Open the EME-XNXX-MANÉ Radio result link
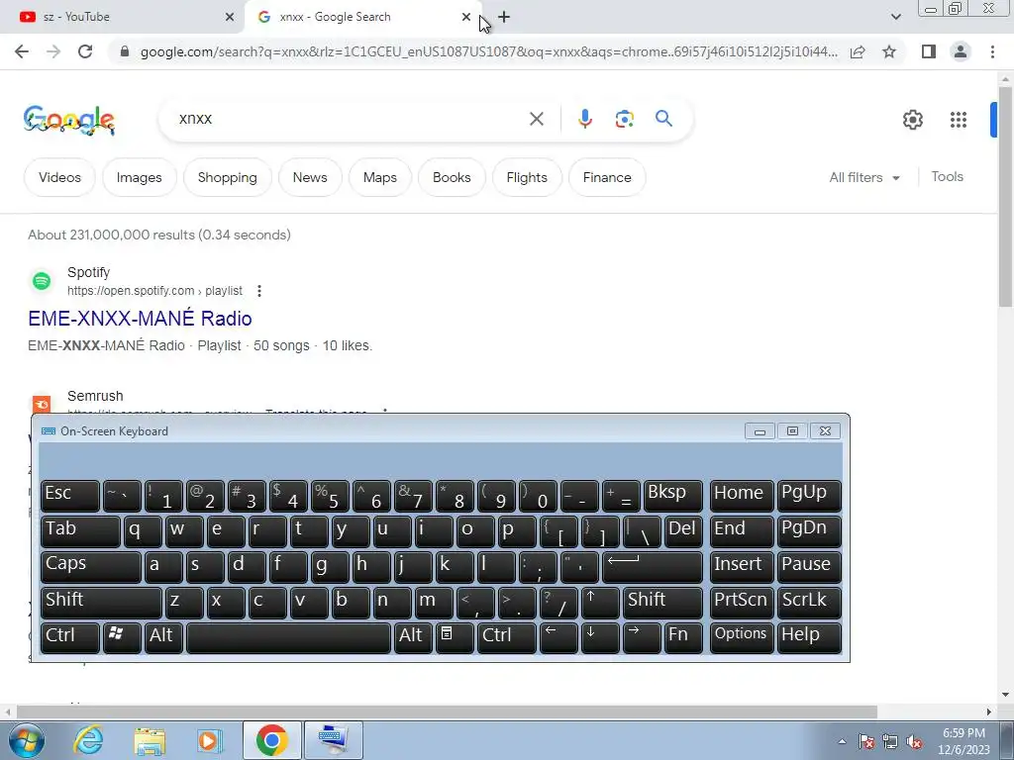1014x760 pixels. [140, 318]
